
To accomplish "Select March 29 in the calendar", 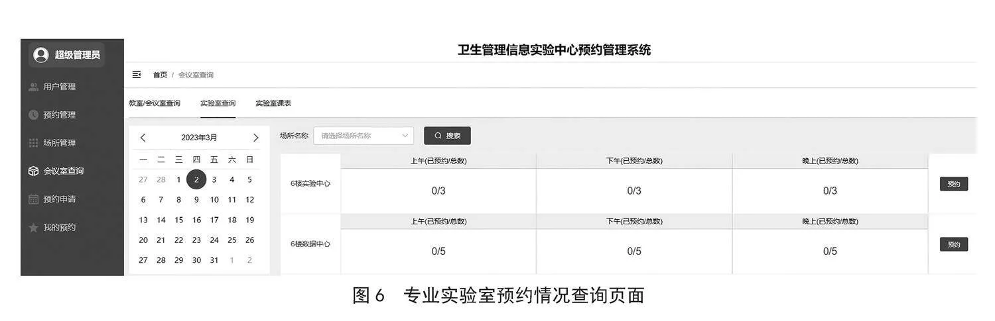I will click(178, 260).
